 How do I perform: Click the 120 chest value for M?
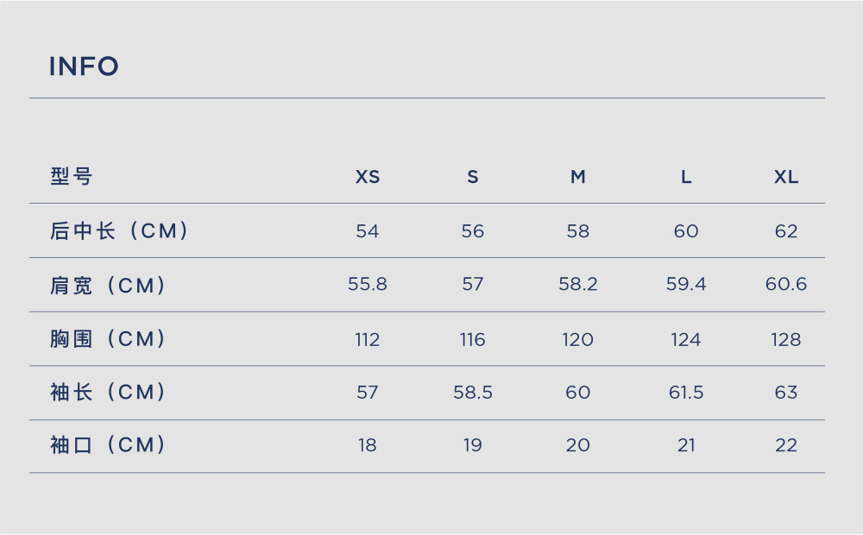pos(578,340)
